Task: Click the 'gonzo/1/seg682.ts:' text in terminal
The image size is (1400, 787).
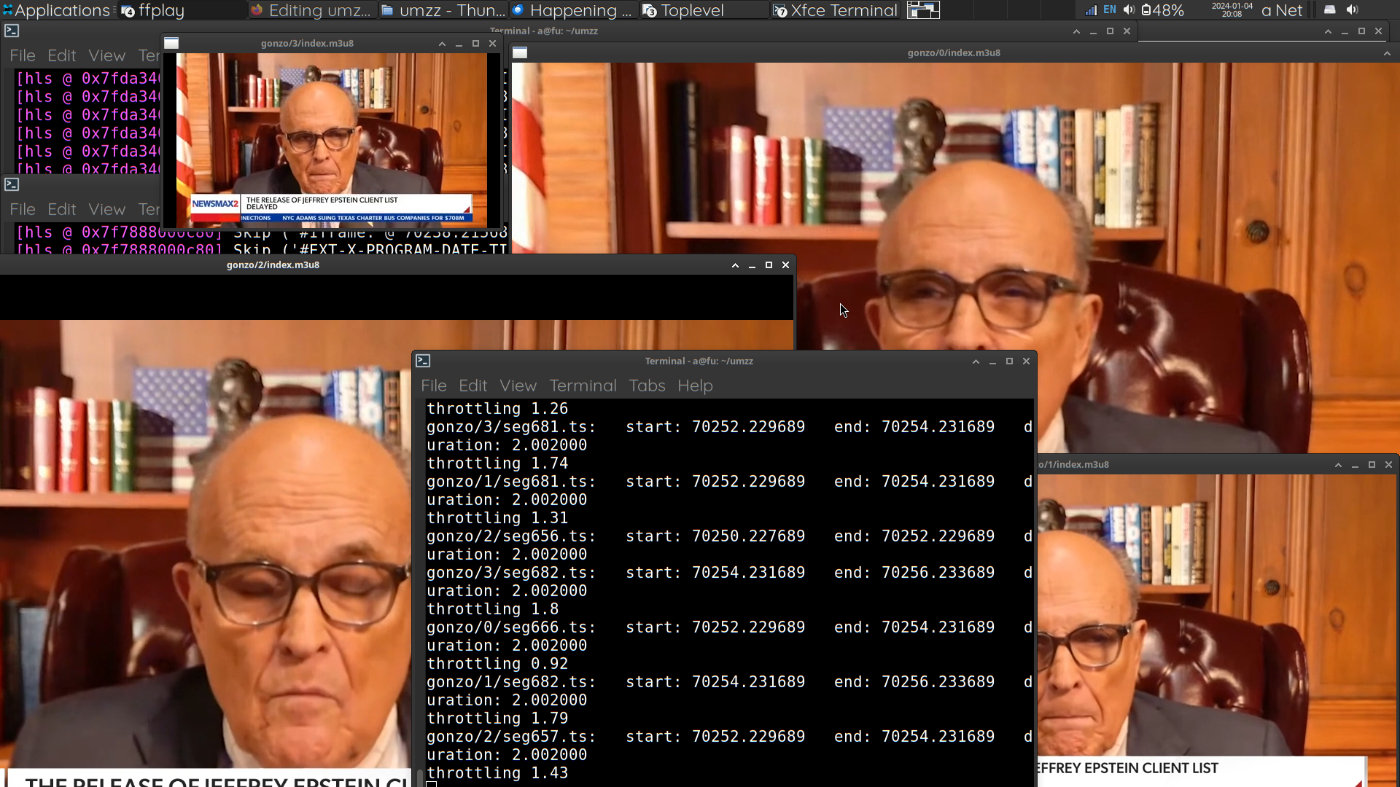Action: (511, 682)
